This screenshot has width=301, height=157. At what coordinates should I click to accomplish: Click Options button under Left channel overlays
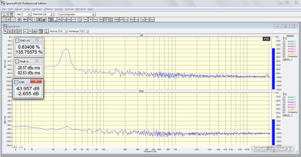pos(287,59)
